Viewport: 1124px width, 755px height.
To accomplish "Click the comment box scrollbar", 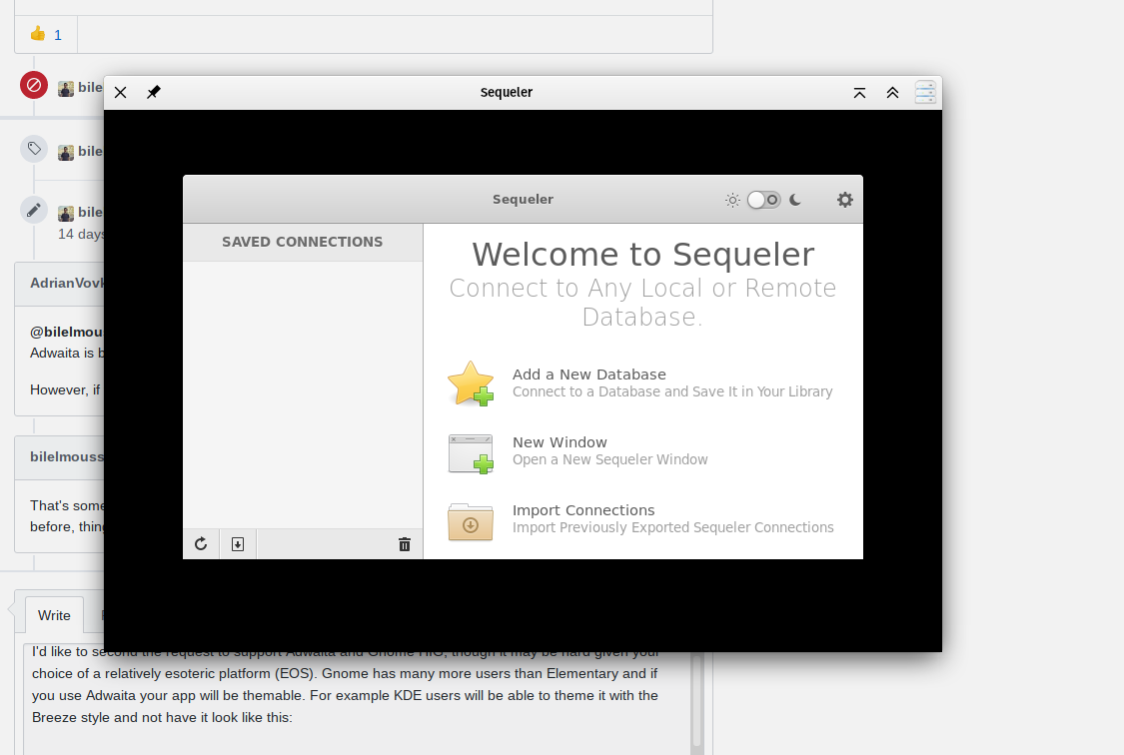I will pyautogui.click(x=696, y=699).
